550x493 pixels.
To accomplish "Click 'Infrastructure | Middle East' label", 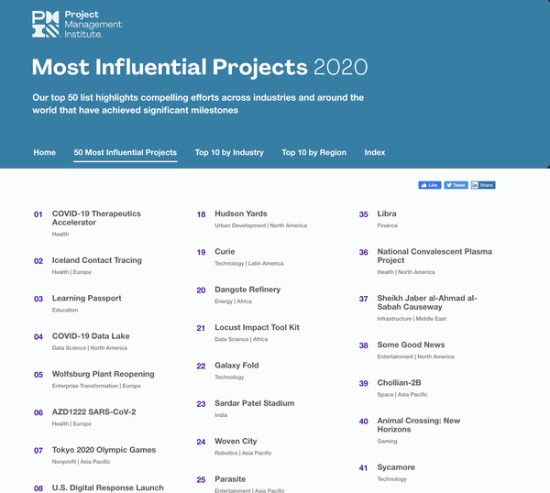I will tap(412, 319).
